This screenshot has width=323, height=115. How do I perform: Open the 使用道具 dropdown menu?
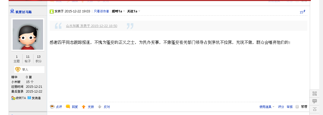coord(267,107)
